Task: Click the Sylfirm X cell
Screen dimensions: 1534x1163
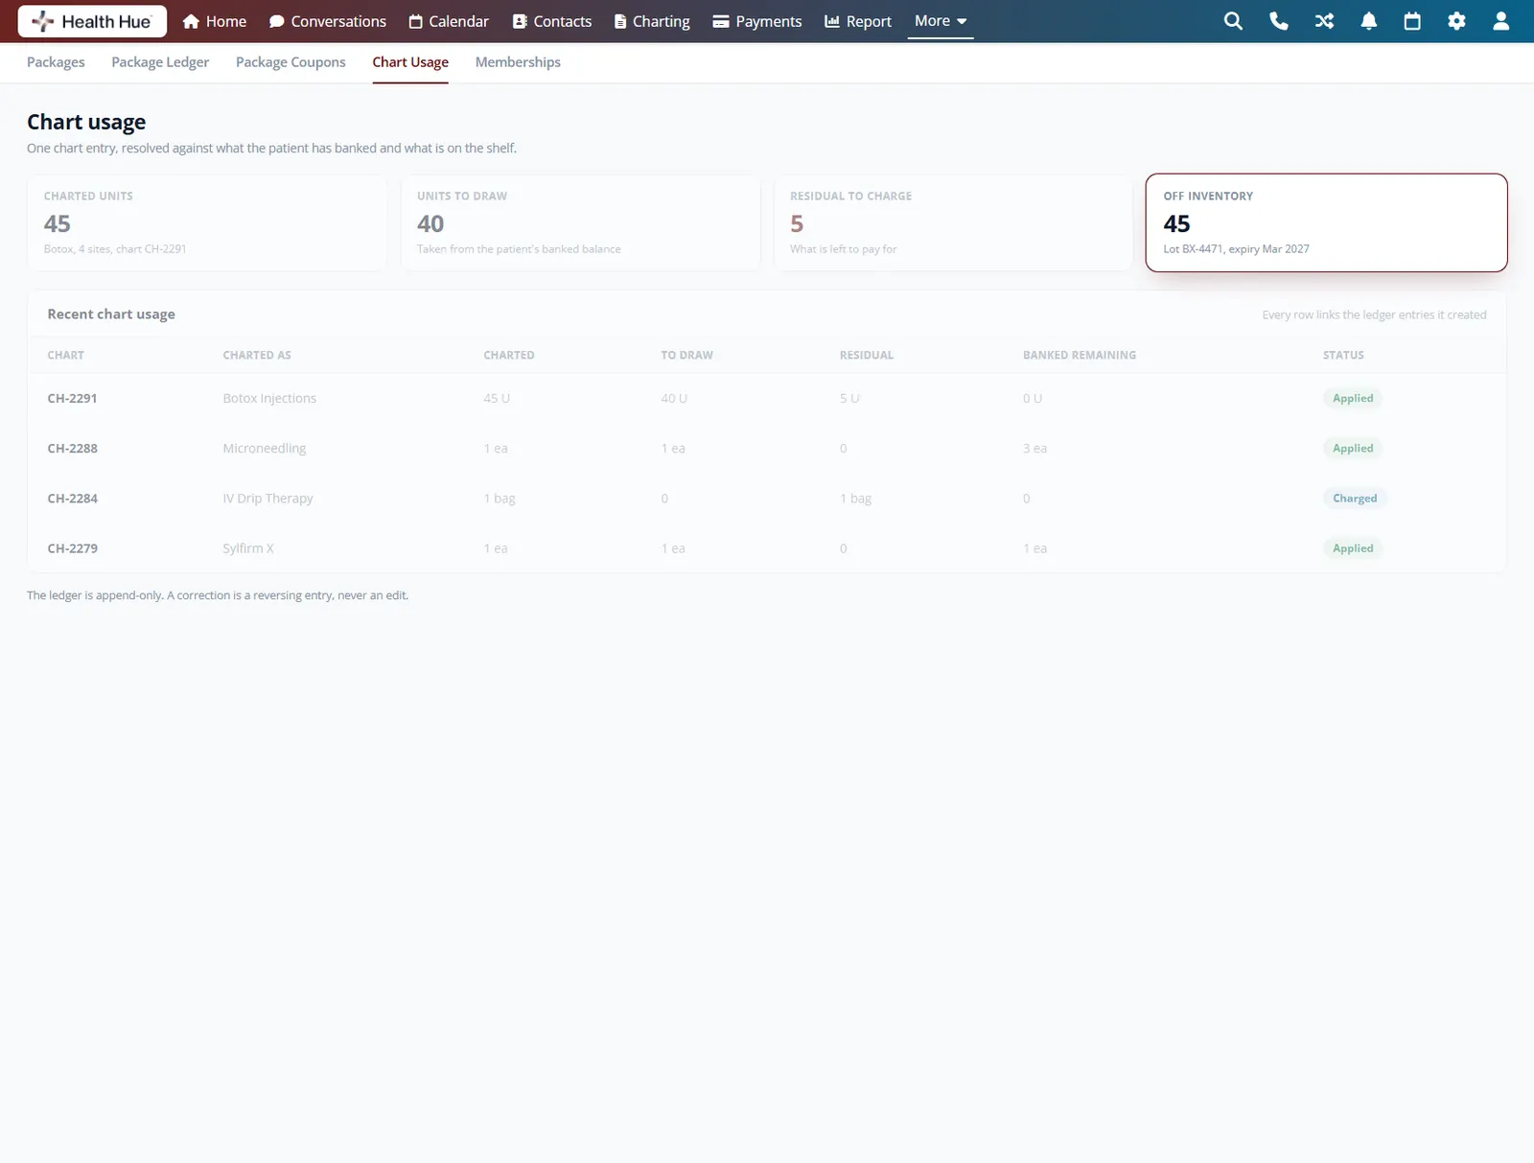Action: (248, 547)
